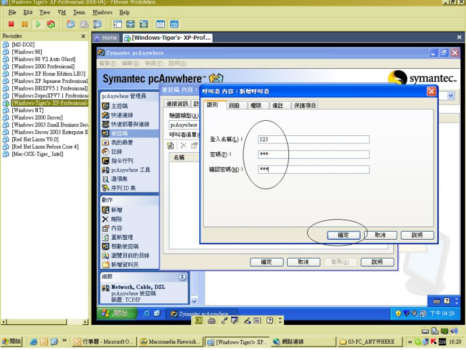Select the 連接資訊 tab in 被控端 內容 dialog
This screenshot has width=466, height=350.
(177, 104)
